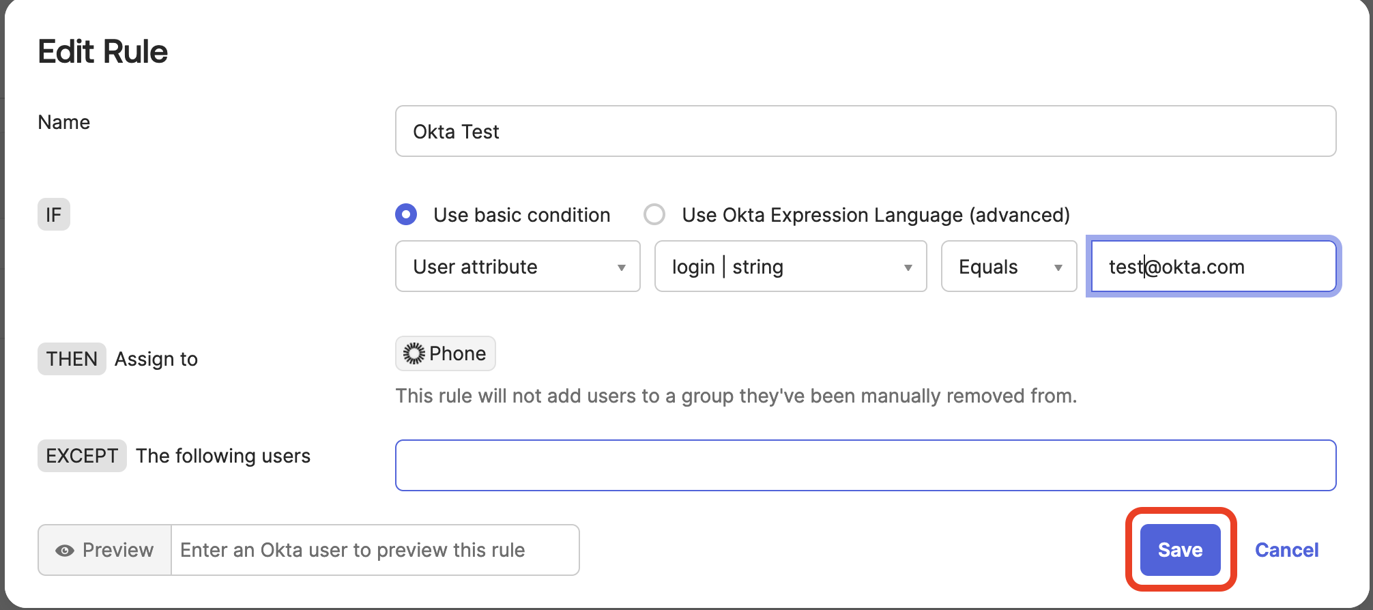Click the Assign to label
Image resolution: width=1373 pixels, height=610 pixels.
(156, 359)
